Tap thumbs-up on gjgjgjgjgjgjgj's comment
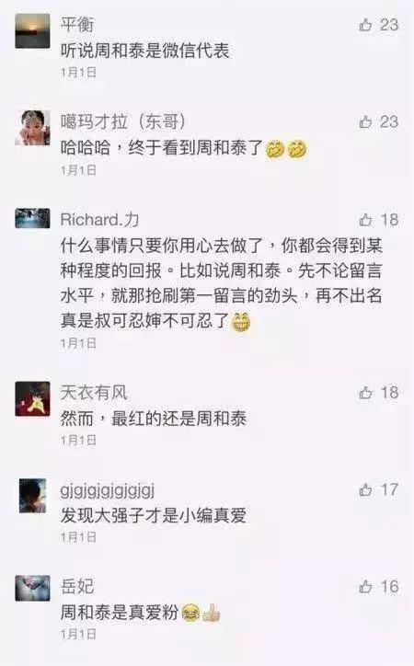The width and height of the screenshot is (414, 666). (x=365, y=489)
